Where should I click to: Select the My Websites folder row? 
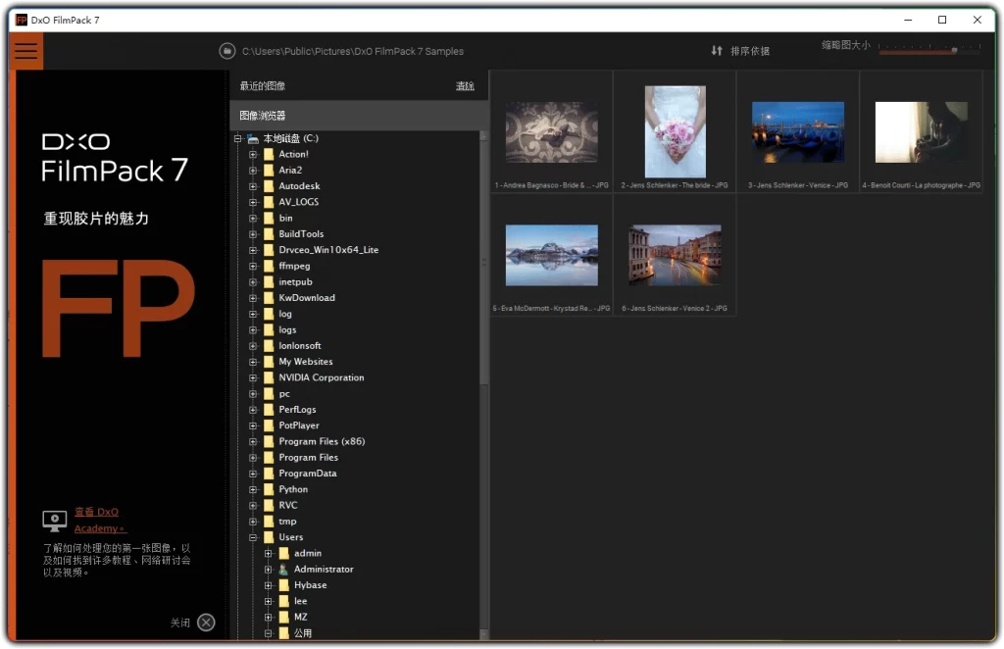coord(306,362)
